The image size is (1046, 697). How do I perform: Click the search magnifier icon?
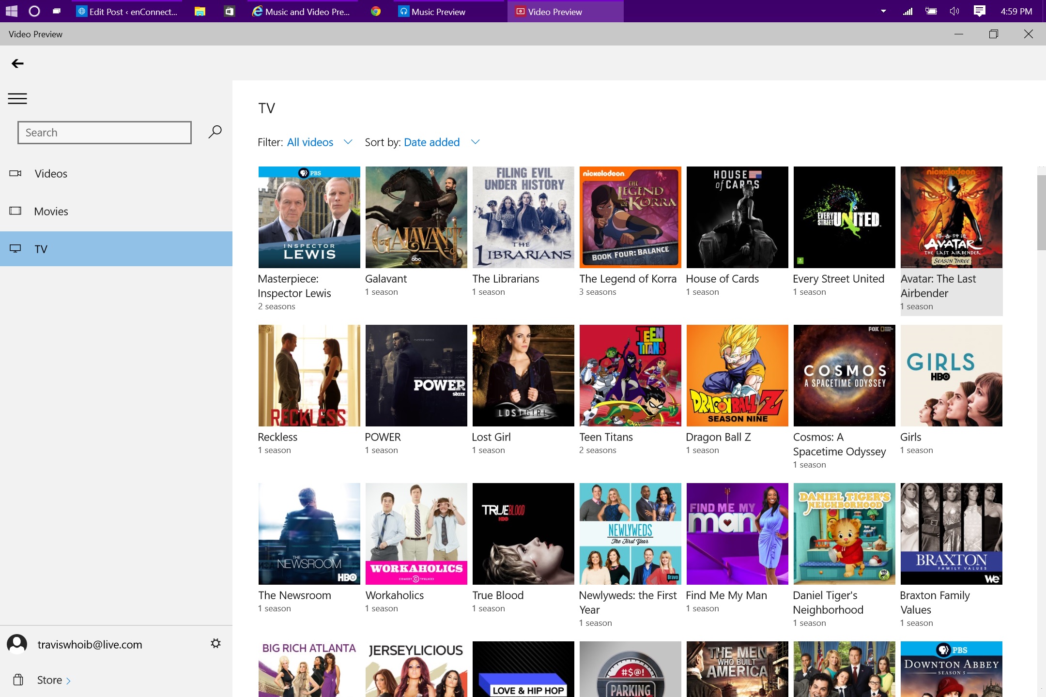[x=215, y=132]
